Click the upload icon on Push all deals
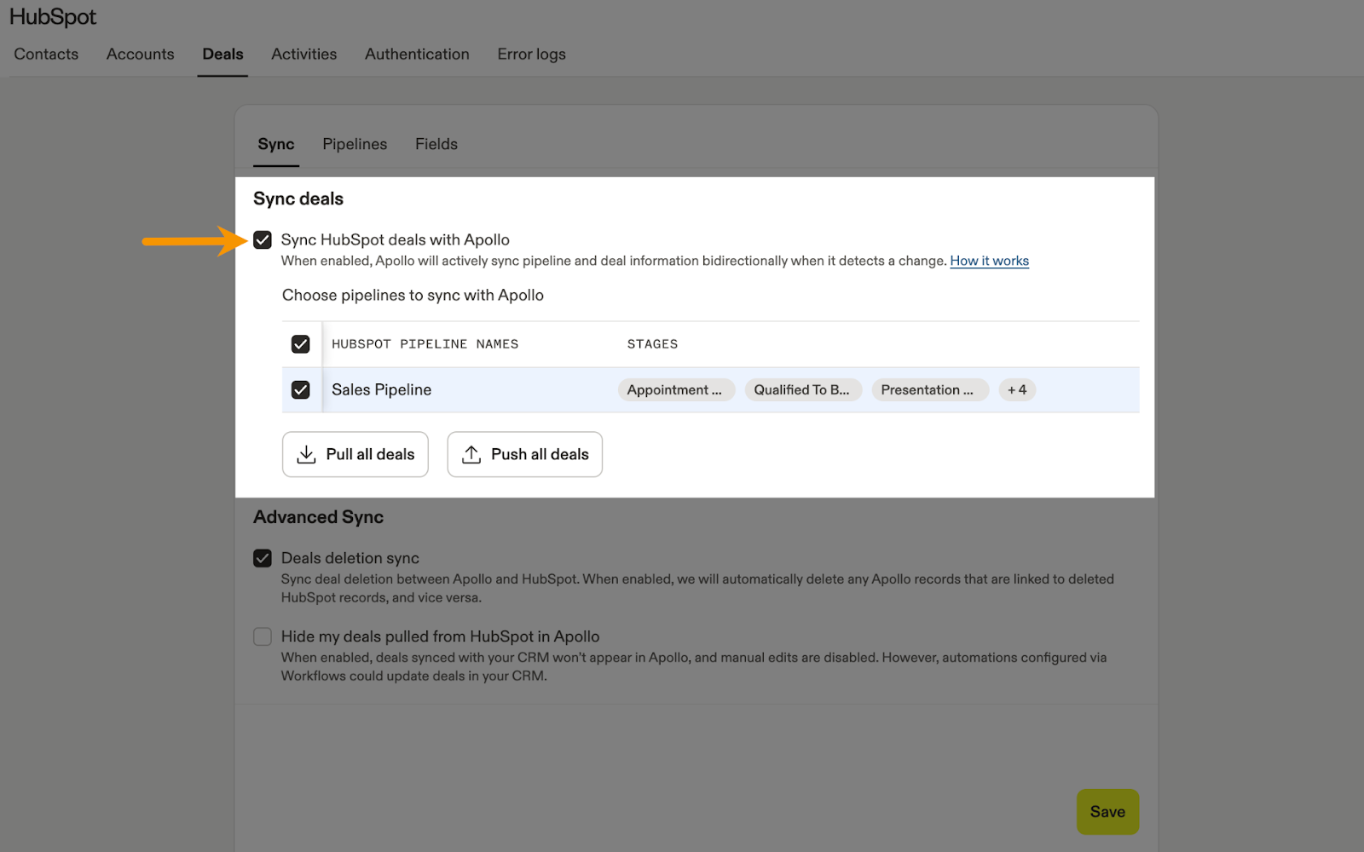Viewport: 1364px width, 852px height. pos(471,454)
